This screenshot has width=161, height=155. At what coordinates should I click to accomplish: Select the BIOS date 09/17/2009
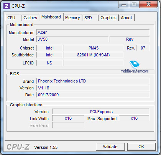pyautogui.click(x=93, y=95)
